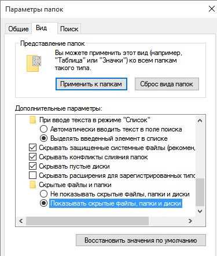Uncheck Скрывать пустые диски
This screenshot has width=217, height=256.
pos(32,166)
